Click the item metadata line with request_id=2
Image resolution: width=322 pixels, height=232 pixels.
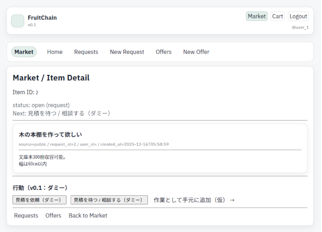[x=94, y=144]
